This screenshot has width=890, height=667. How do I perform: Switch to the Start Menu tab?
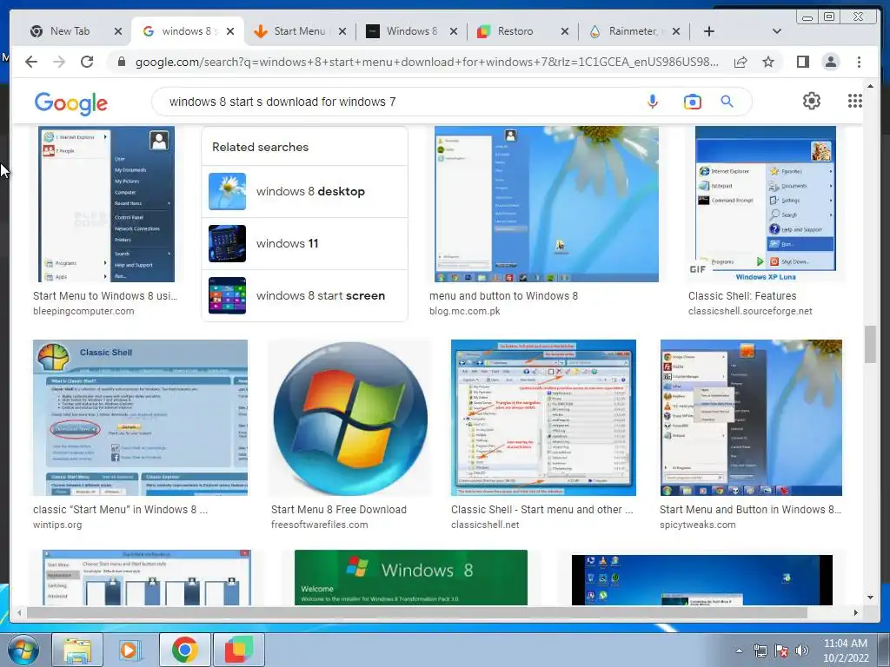click(299, 31)
